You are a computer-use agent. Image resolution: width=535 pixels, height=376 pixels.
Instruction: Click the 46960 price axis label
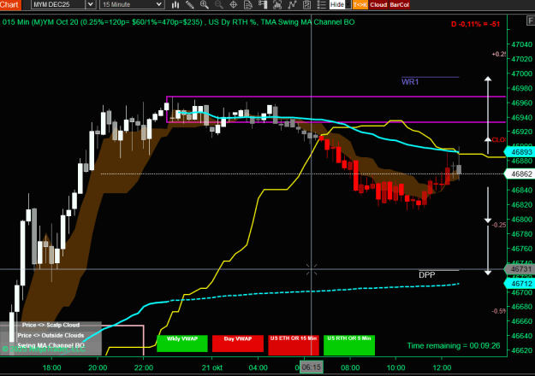point(521,103)
